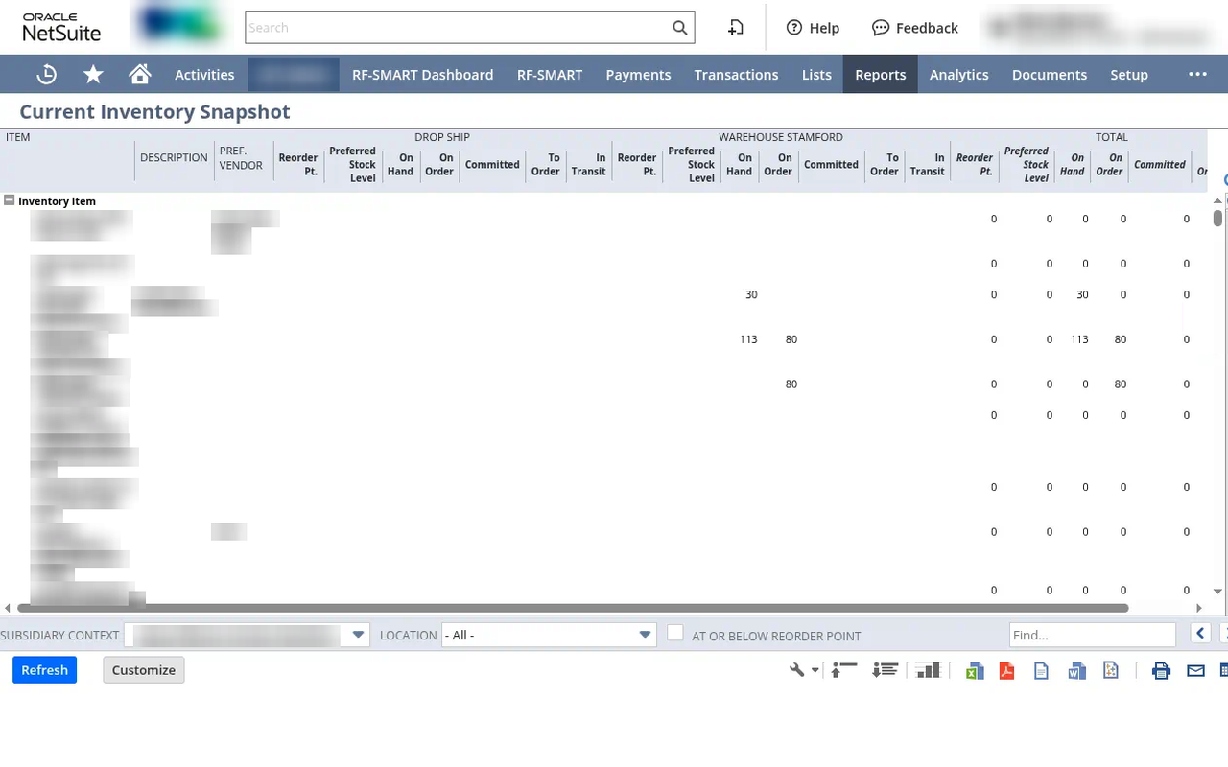Open the Documents menu
Viewport: 1228px width, 767px height.
pyautogui.click(x=1050, y=74)
